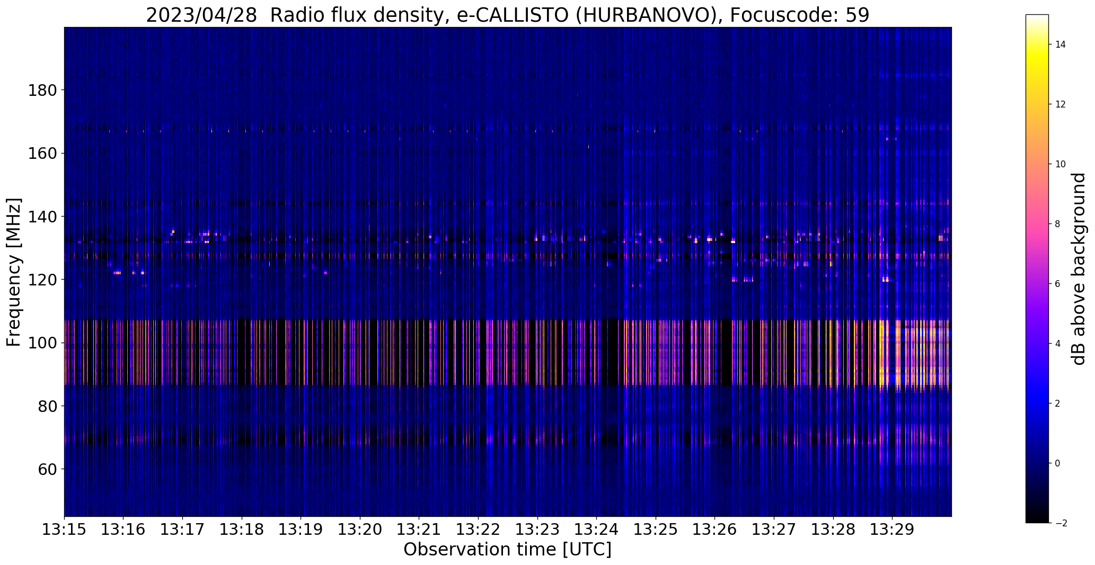The image size is (1095, 565).
Task: Click the colorbar tick value 6
Action: [1058, 284]
